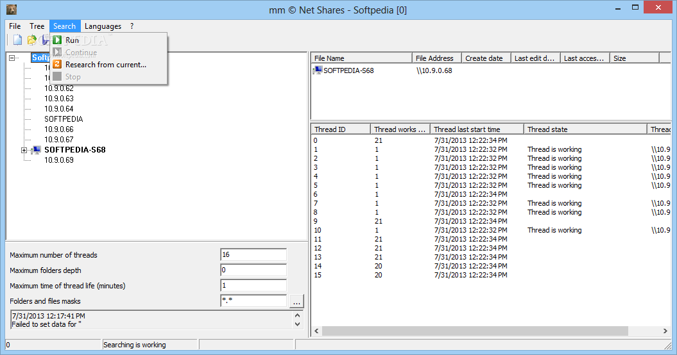Image resolution: width=677 pixels, height=355 pixels.
Task: Sort by File Name column header
Action: coord(362,58)
